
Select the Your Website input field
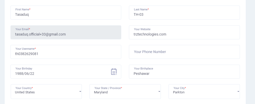(x=184, y=32)
